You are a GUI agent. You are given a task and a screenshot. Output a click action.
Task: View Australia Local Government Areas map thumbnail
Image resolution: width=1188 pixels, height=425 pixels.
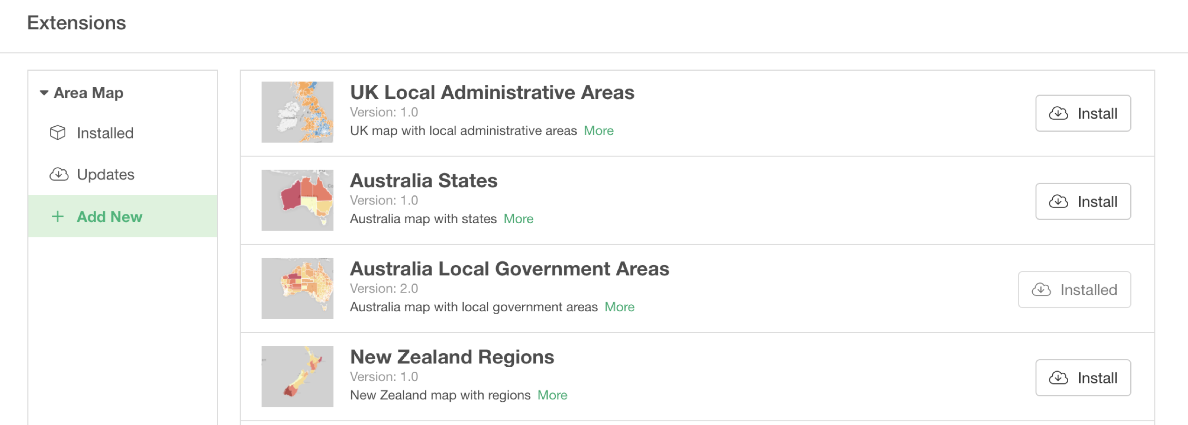tap(297, 288)
